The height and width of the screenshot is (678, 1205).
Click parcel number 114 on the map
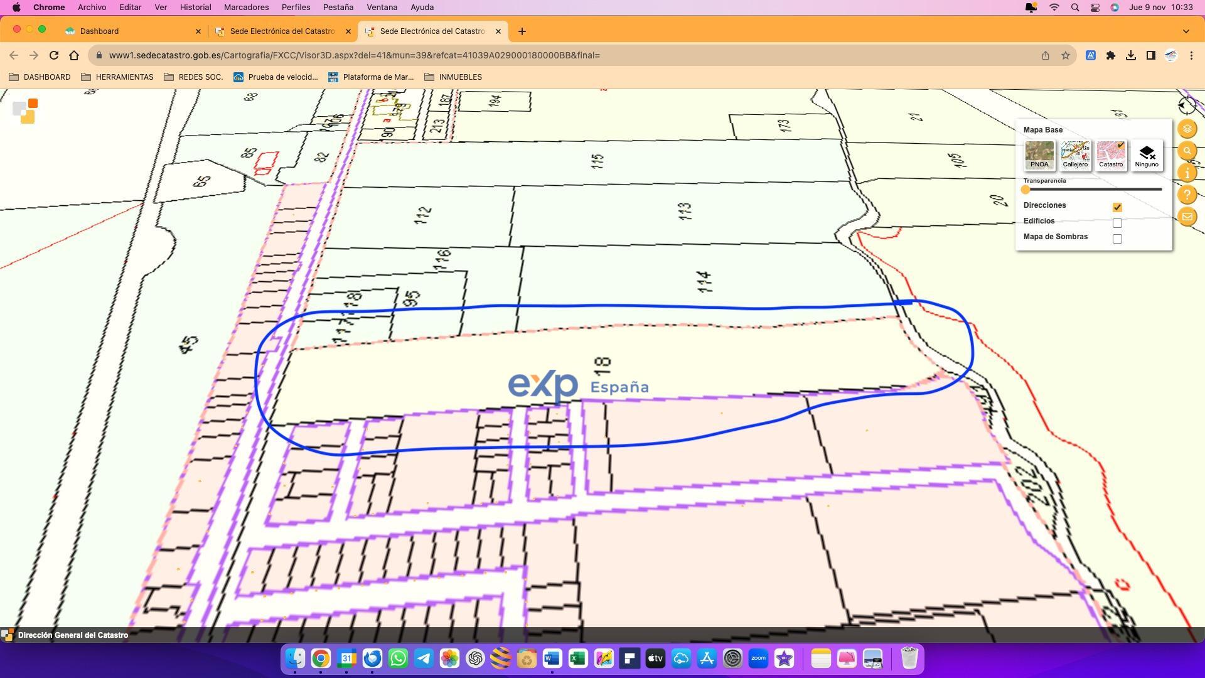pyautogui.click(x=704, y=282)
